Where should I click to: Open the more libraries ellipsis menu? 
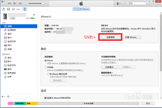point(18,9)
